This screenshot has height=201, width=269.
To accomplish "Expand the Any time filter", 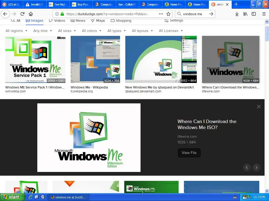I will [43, 31].
